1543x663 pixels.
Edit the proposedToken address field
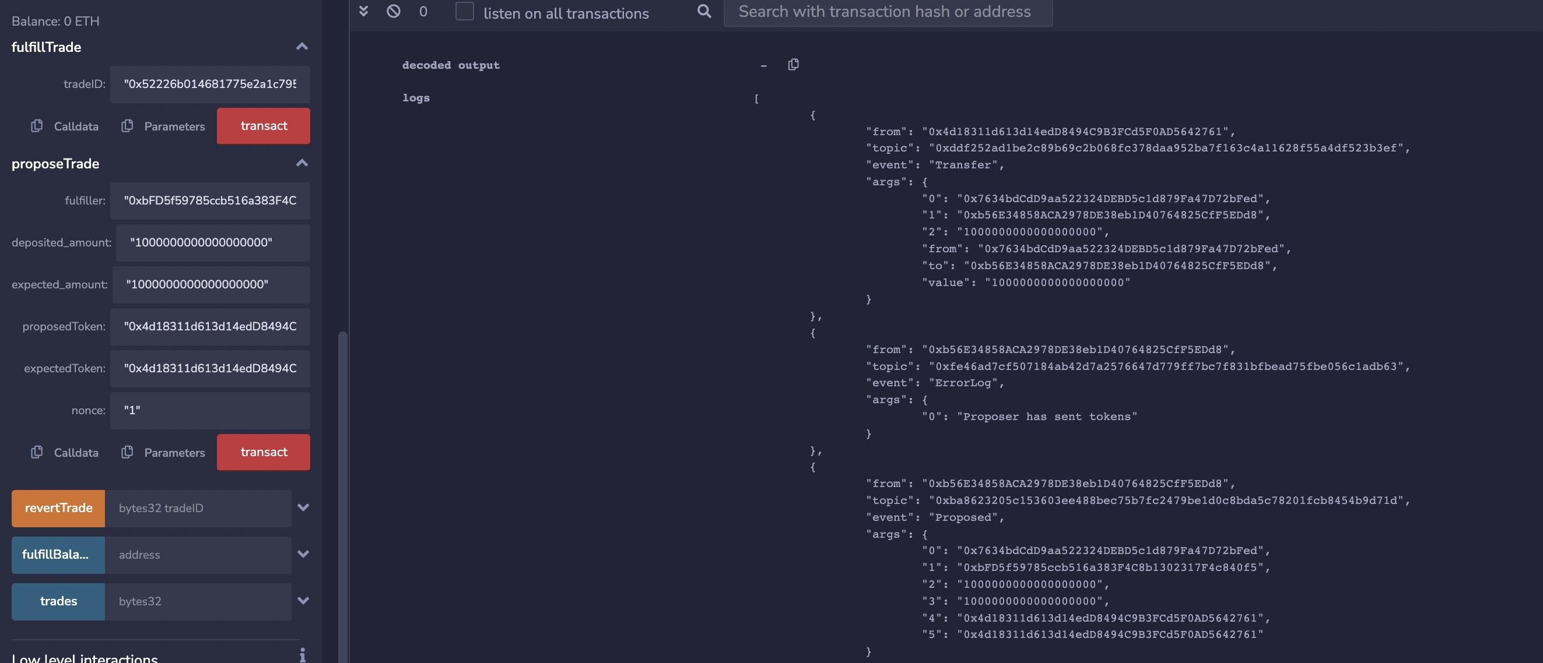click(210, 327)
